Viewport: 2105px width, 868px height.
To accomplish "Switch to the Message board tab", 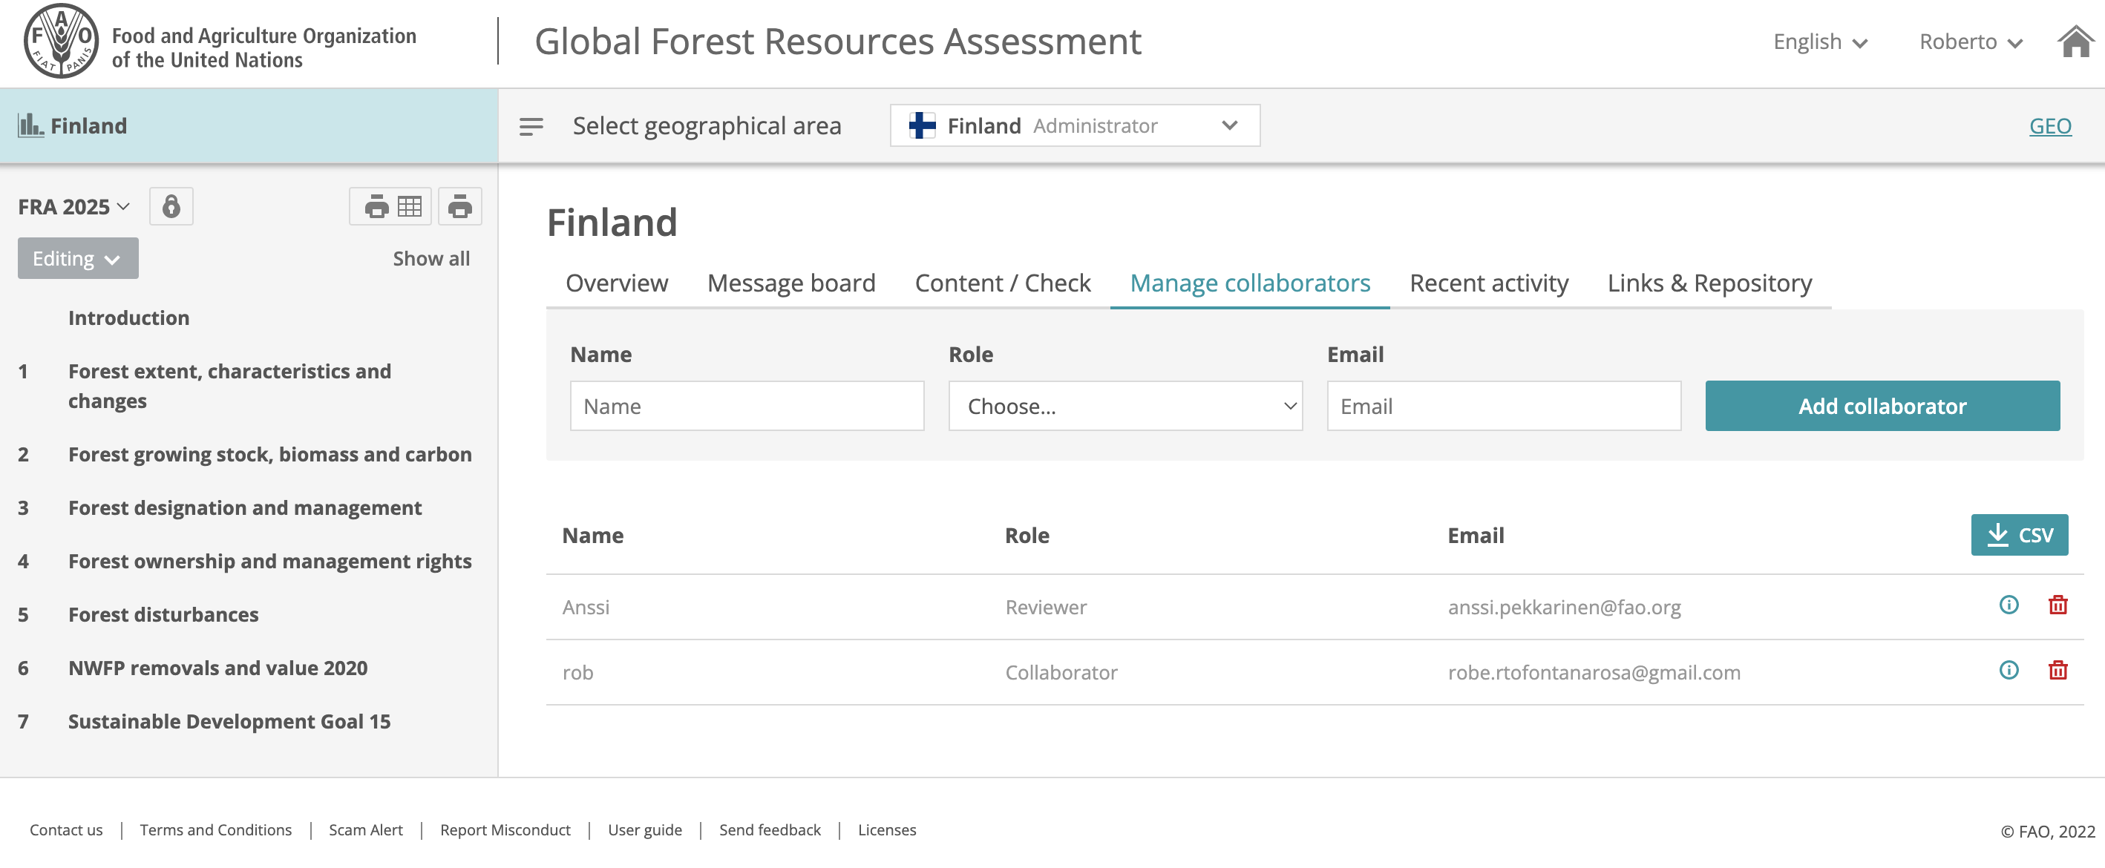I will (x=790, y=283).
